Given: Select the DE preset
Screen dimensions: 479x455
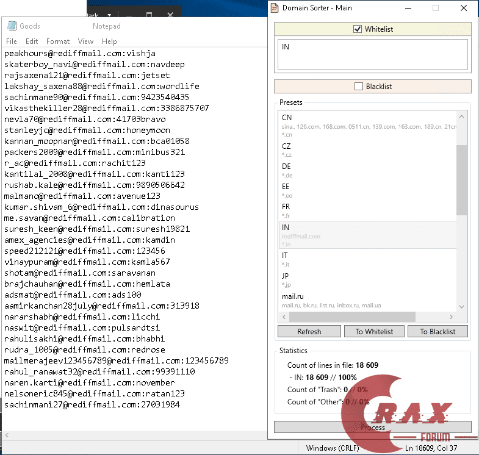Looking at the screenshot, I should coord(367,170).
